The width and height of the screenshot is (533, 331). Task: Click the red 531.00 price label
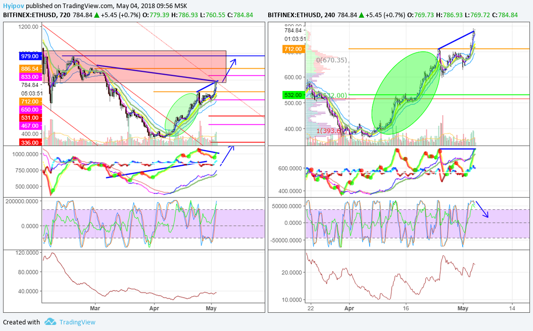(x=30, y=118)
